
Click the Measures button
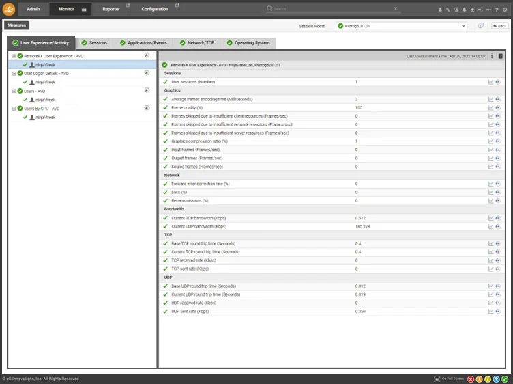tap(16, 25)
